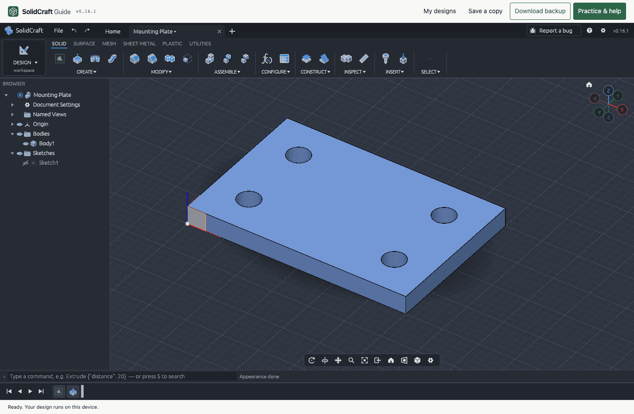Viewport: 634px width, 414px height.
Task: Click the undo arrow
Action: click(x=74, y=30)
